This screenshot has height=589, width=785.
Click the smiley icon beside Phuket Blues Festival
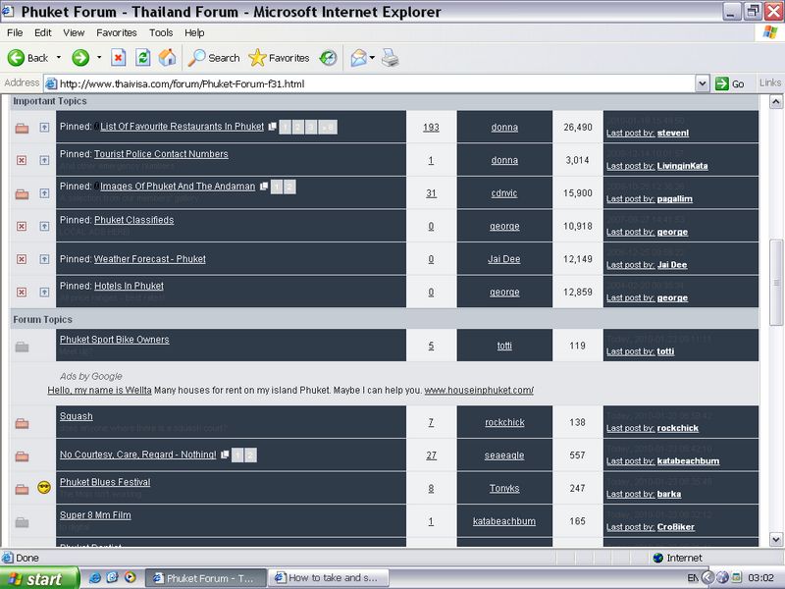pos(44,488)
